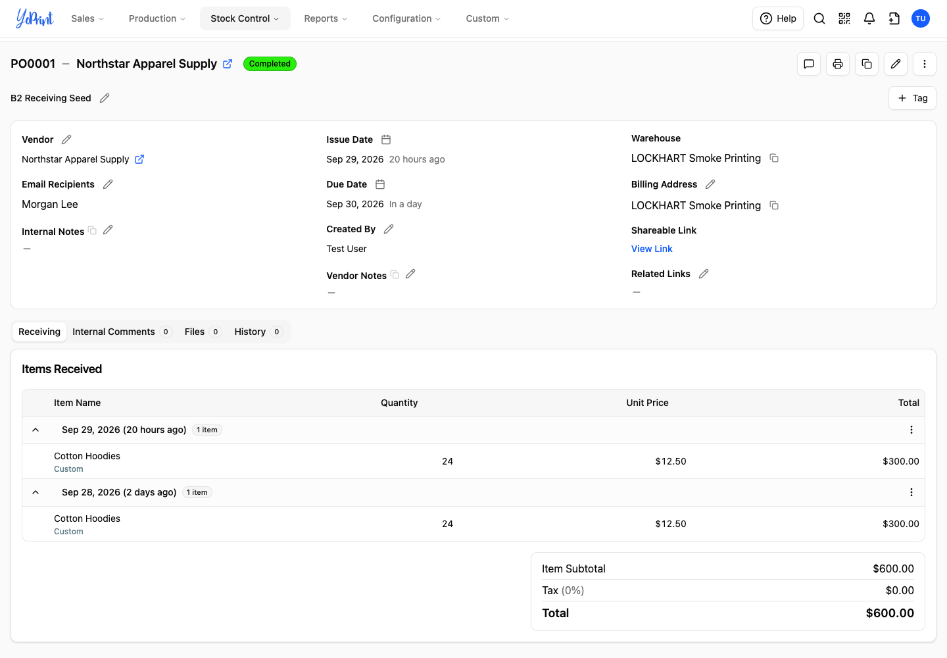The image size is (947, 658).
Task: Expand the Production menu
Action: [157, 18]
